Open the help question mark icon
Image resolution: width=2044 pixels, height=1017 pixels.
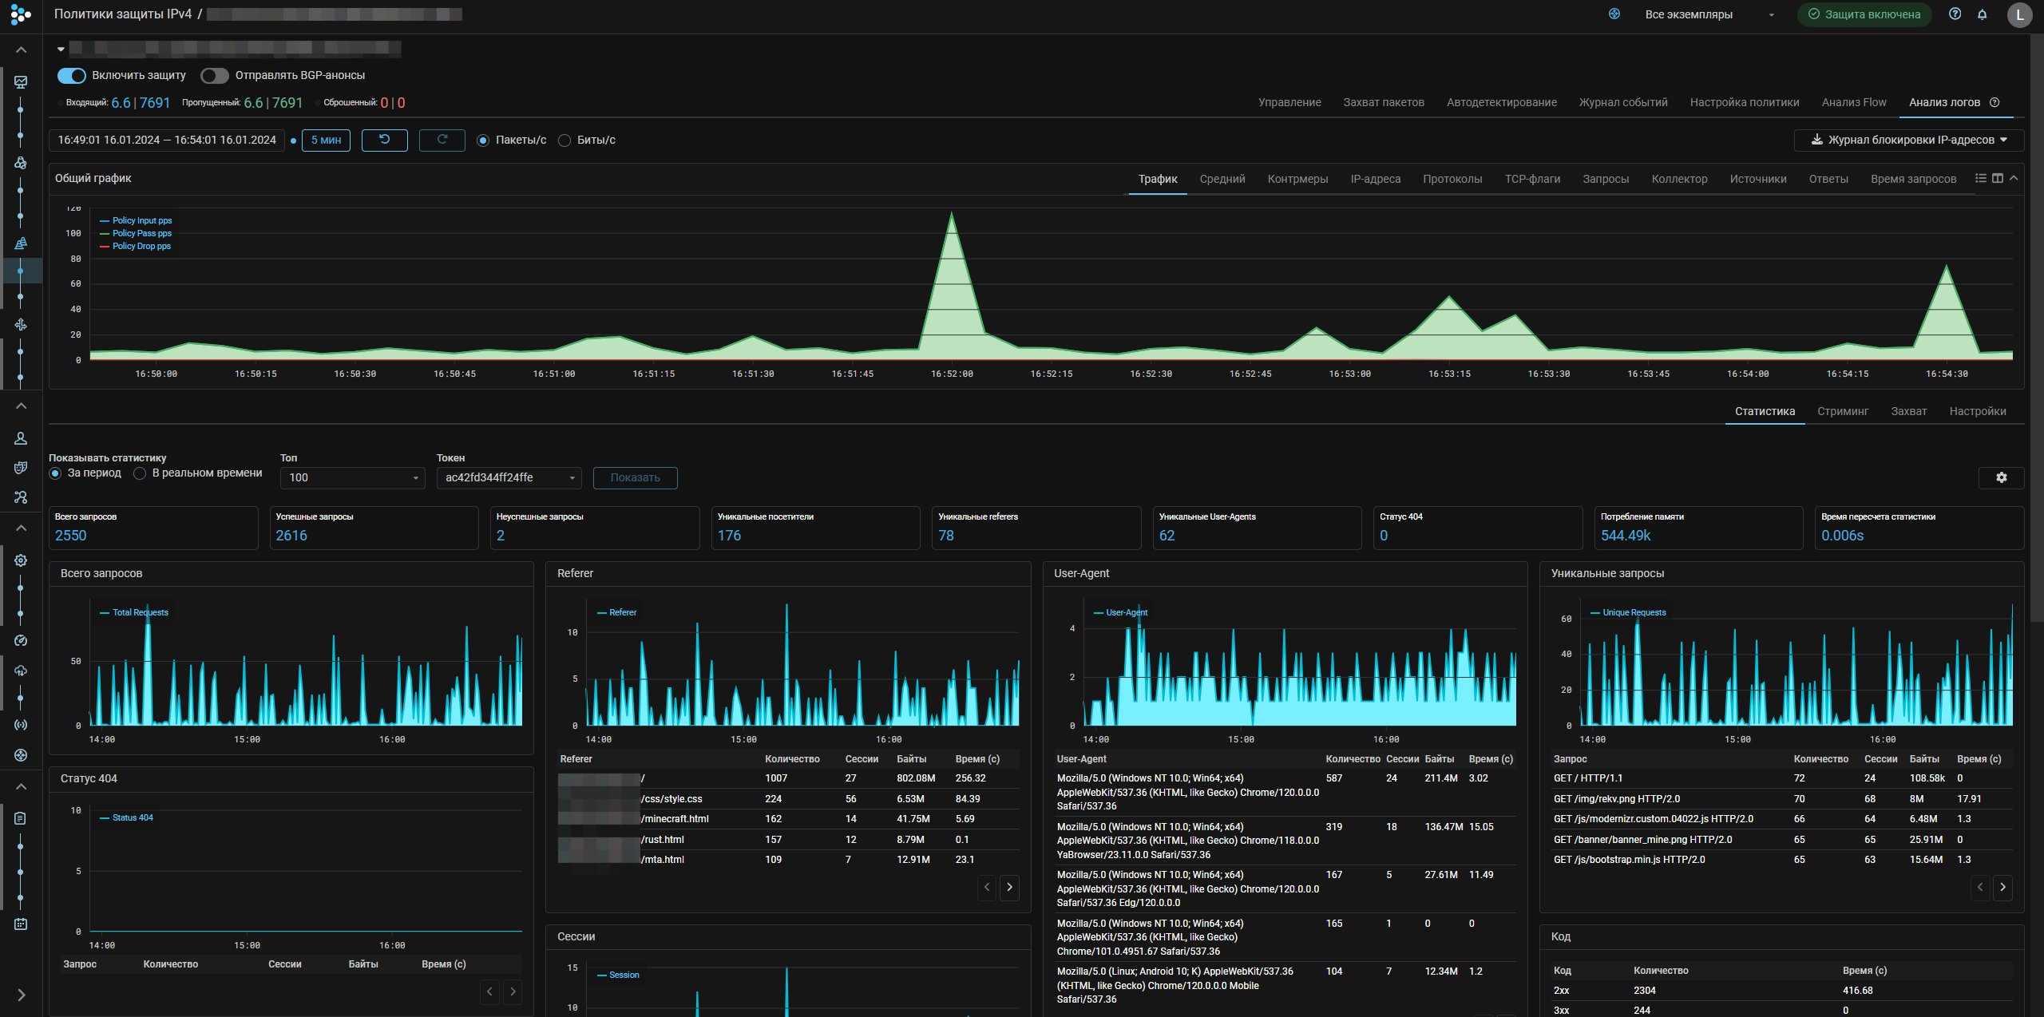coord(1955,14)
